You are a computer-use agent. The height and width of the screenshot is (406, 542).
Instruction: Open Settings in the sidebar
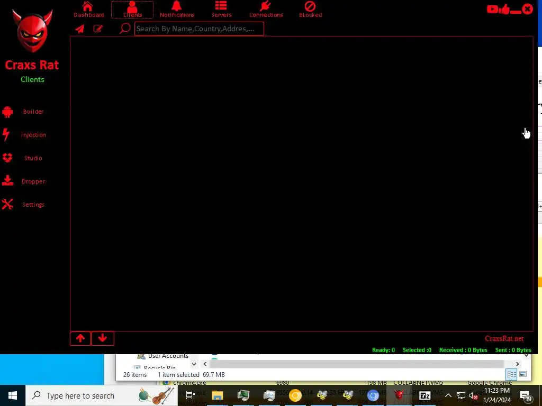(x=23, y=205)
